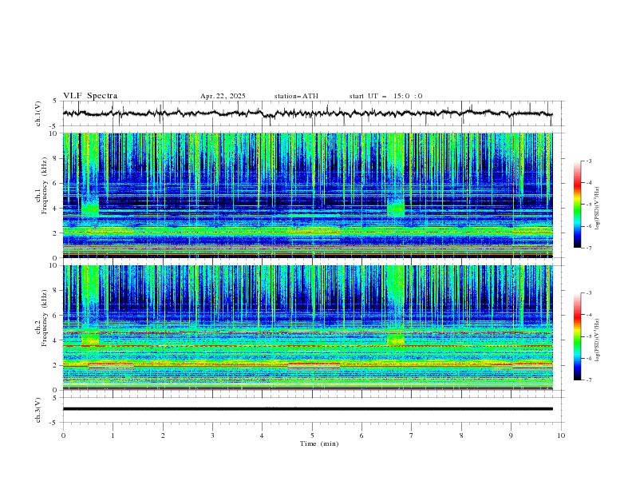Select the "start UT = 15:0 :0" text
632x489 pixels.
point(385,96)
